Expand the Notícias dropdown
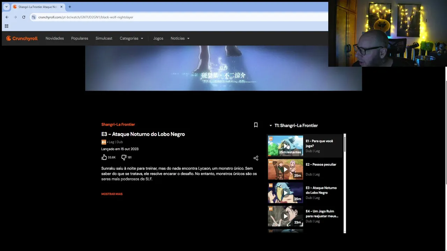 [x=180, y=38]
